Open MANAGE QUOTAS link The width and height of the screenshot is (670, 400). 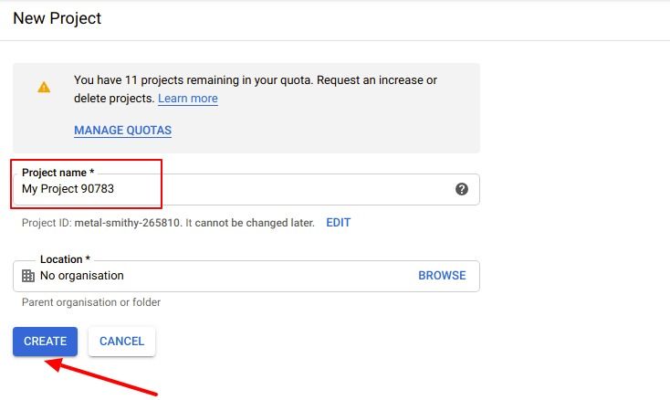pyautogui.click(x=122, y=131)
